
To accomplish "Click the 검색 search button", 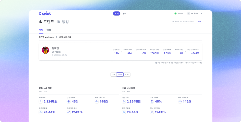I will click(x=199, y=22).
